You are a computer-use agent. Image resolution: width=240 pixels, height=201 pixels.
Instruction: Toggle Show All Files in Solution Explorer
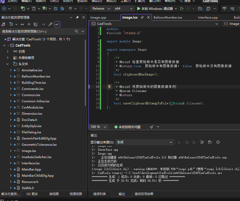(x=36, y=24)
